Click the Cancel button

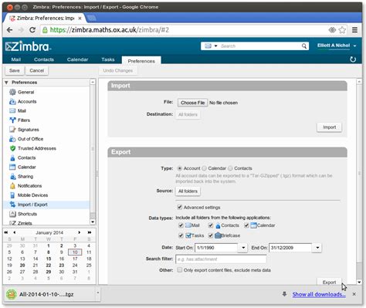(x=37, y=70)
